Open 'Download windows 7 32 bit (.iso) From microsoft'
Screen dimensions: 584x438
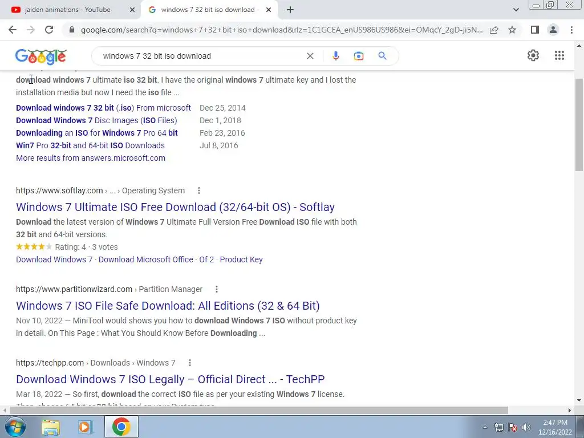click(x=103, y=108)
